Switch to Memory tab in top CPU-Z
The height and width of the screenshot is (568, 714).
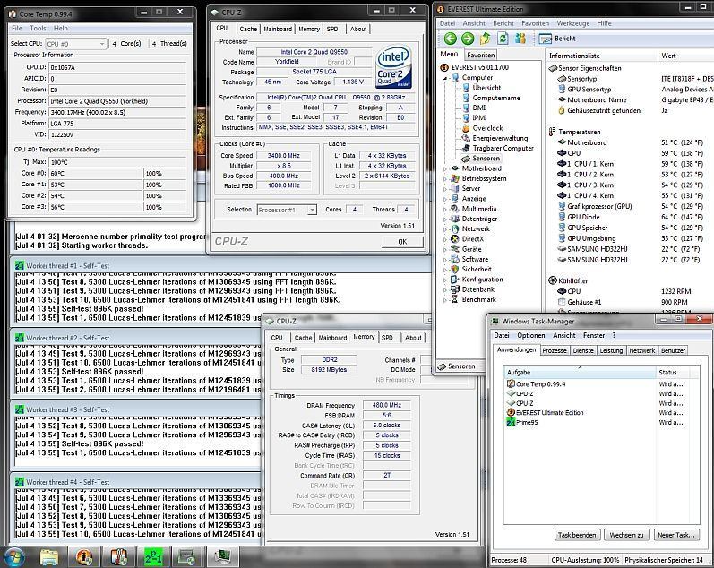coord(309,29)
